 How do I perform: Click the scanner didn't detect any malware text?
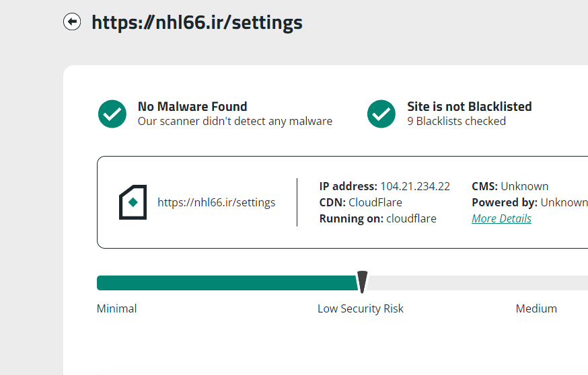[235, 121]
